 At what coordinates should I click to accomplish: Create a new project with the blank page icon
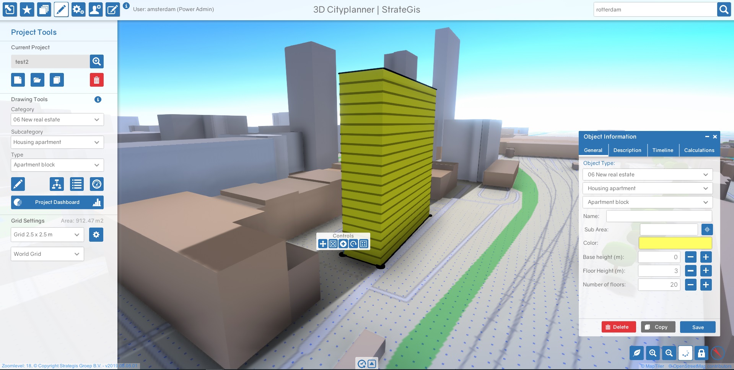(x=18, y=80)
